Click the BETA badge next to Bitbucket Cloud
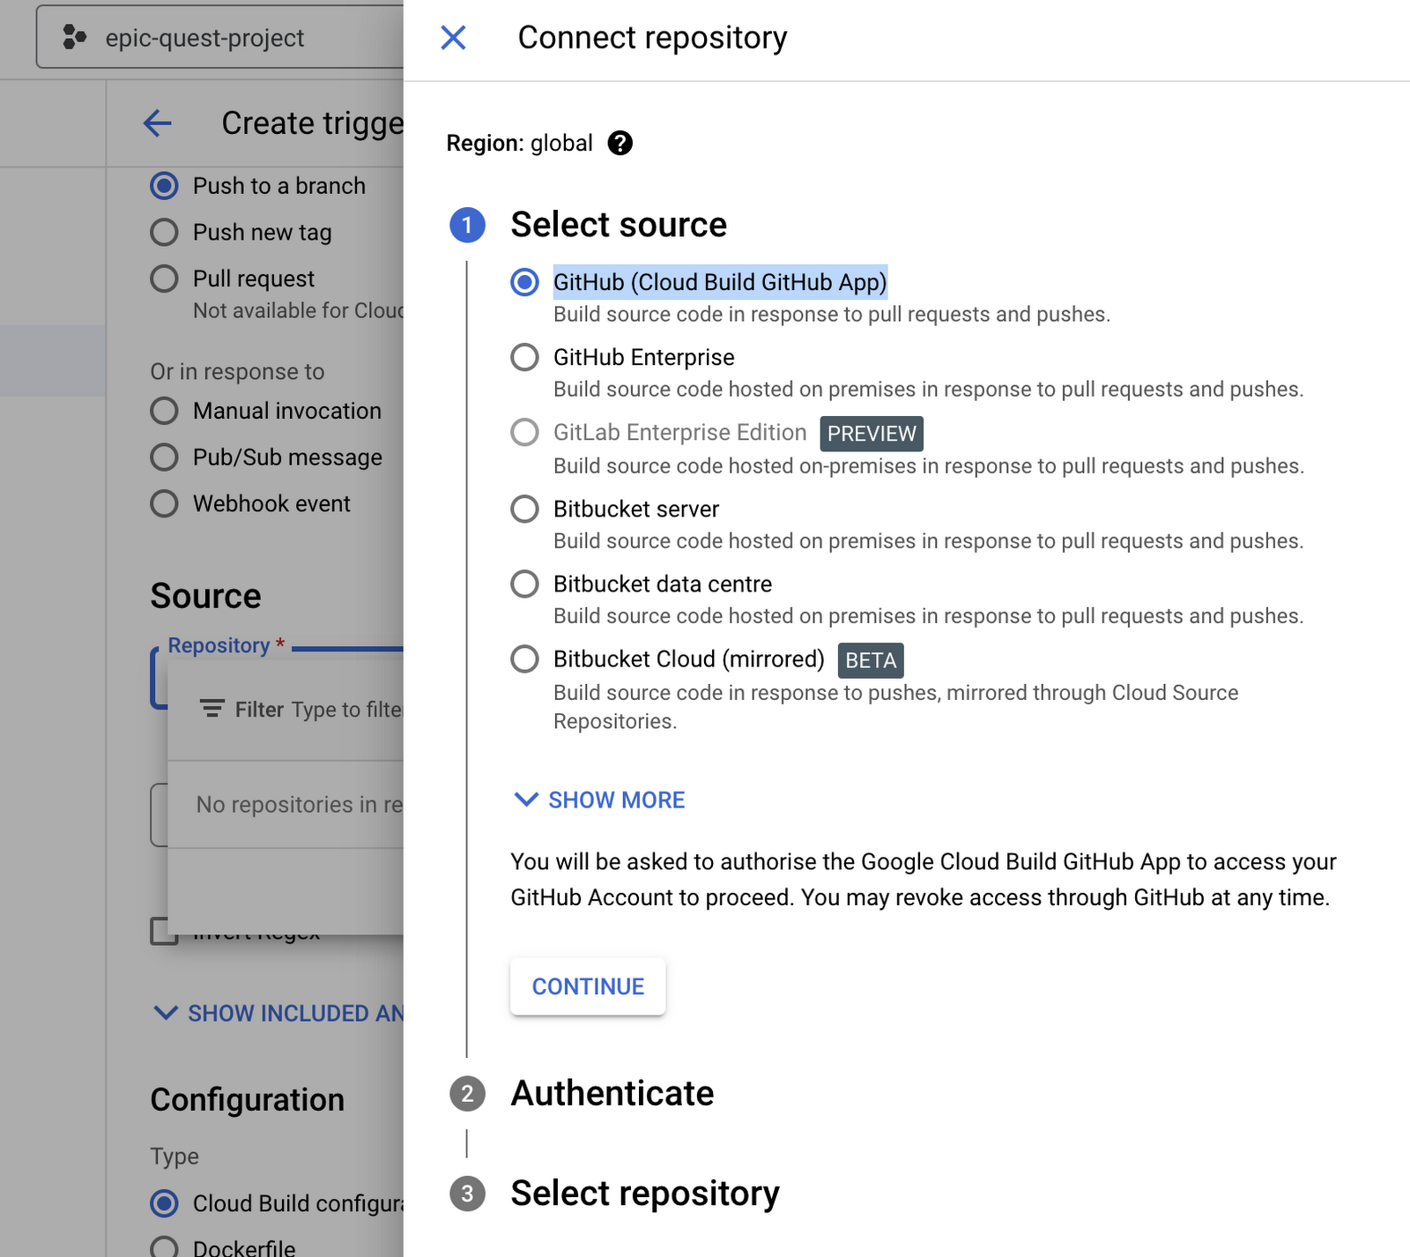This screenshot has width=1410, height=1257. [x=871, y=660]
